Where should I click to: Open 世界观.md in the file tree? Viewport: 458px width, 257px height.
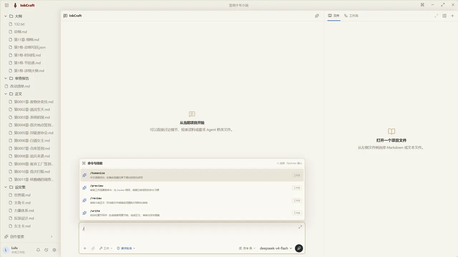tap(22, 195)
